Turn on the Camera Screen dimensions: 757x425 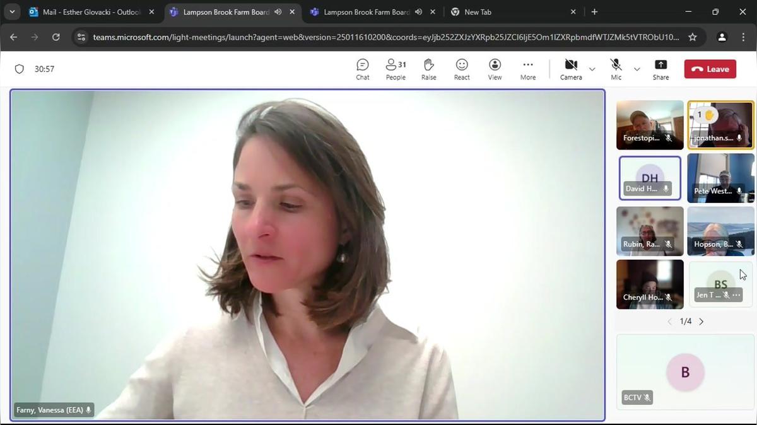[571, 69]
